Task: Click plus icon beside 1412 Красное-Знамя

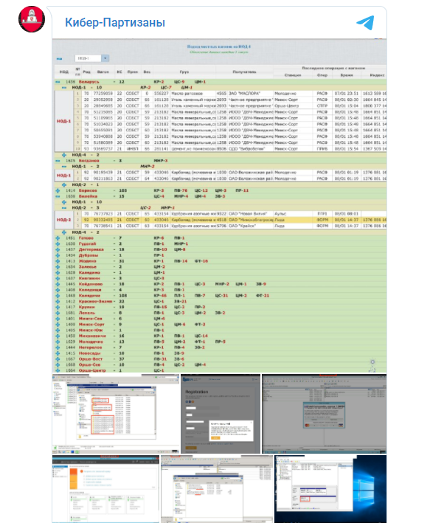Action: click(58, 301)
